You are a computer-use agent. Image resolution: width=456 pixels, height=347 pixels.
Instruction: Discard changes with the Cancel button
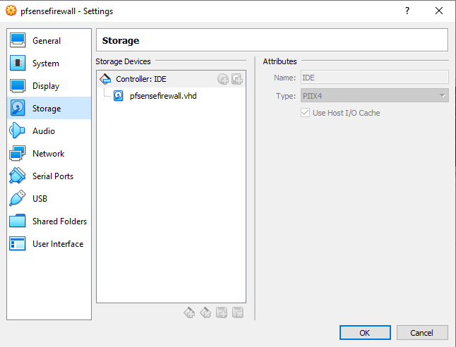(x=422, y=332)
